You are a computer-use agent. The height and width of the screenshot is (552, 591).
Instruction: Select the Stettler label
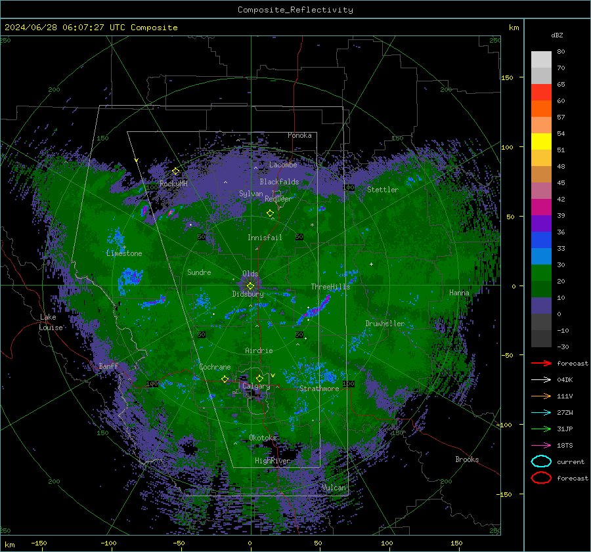(383, 190)
